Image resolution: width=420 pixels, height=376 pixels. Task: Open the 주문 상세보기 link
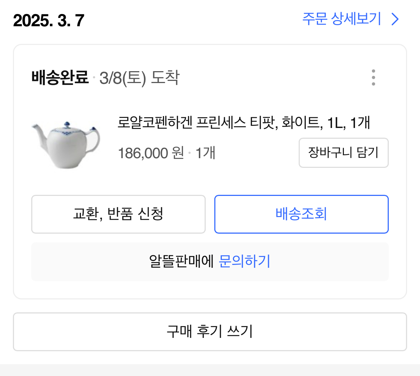pos(341,19)
